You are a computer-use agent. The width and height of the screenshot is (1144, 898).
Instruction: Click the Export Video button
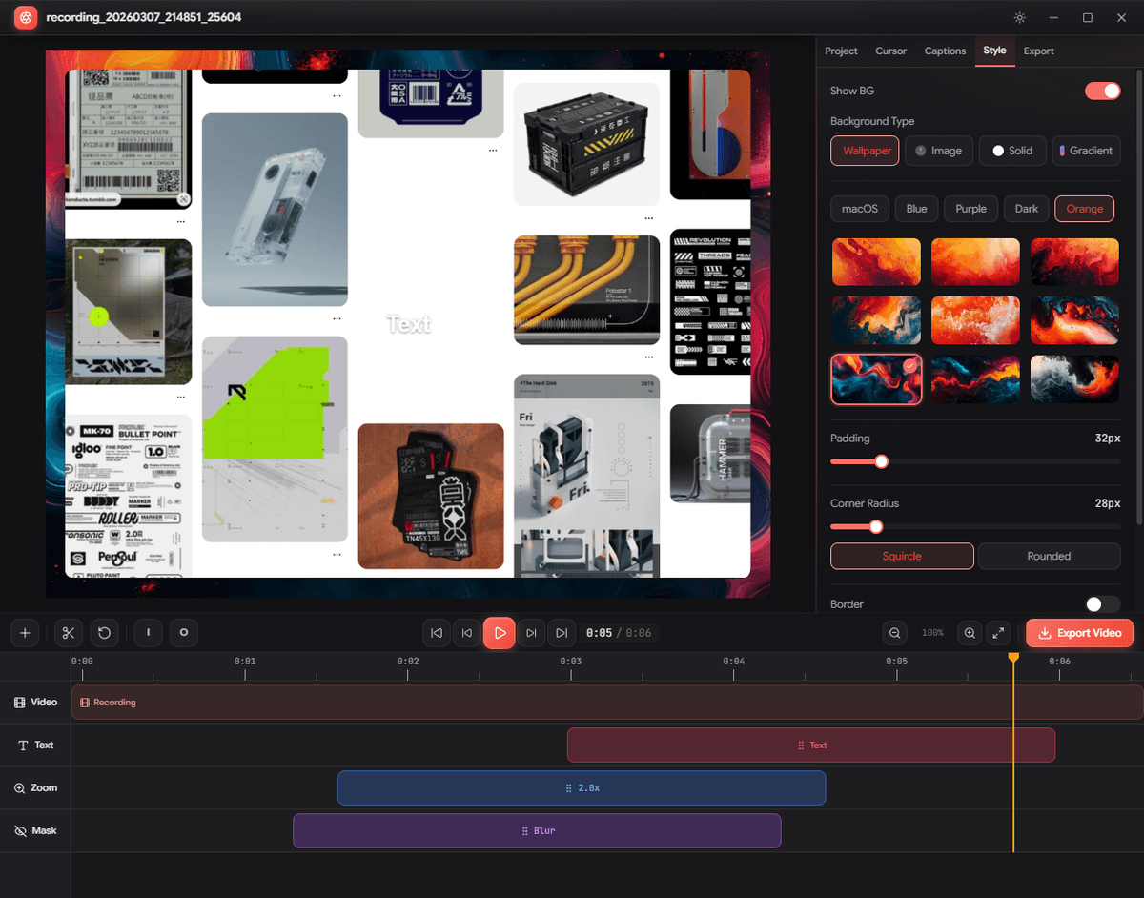[x=1079, y=632]
